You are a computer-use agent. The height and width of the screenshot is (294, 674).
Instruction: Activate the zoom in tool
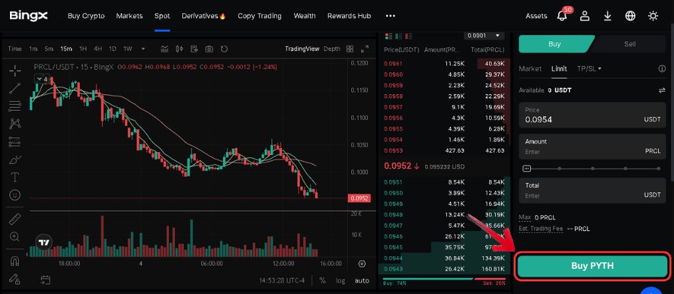tap(15, 236)
